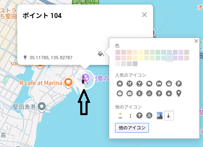Pick the tower photo thumbnail icon
The image size is (203, 147).
160,116
